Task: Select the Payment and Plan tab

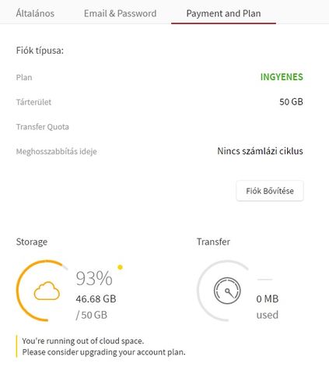Action: click(223, 13)
